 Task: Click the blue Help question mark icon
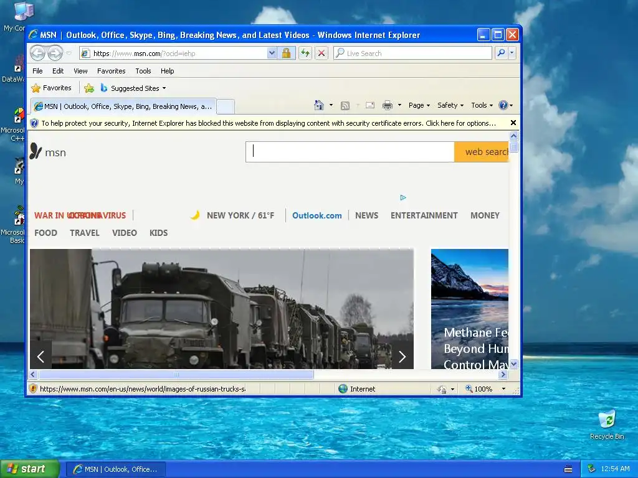[x=503, y=105]
